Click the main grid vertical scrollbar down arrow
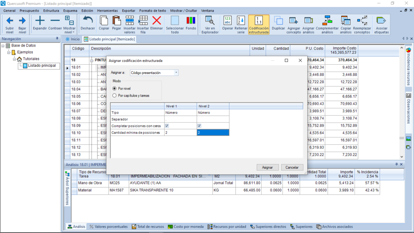Screen dimensions: 414x233 click(x=401, y=157)
